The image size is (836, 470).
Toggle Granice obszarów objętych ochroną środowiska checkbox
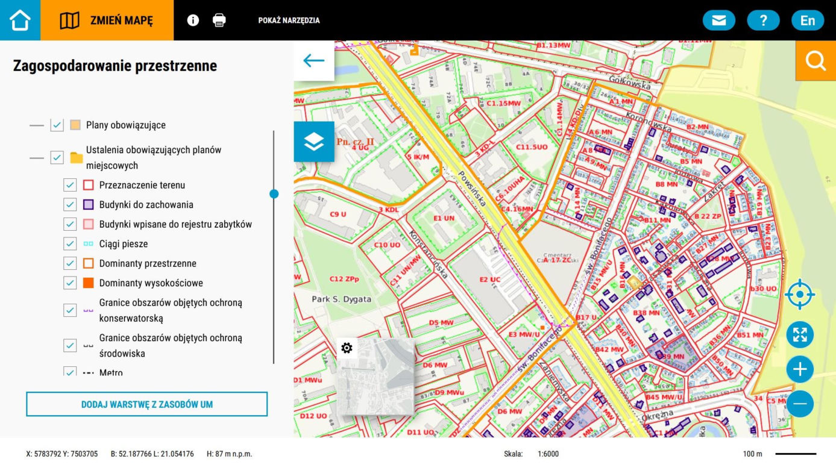click(70, 345)
